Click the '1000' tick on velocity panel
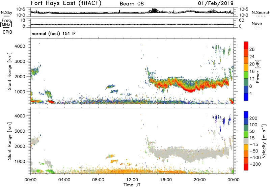 [x=20, y=161]
